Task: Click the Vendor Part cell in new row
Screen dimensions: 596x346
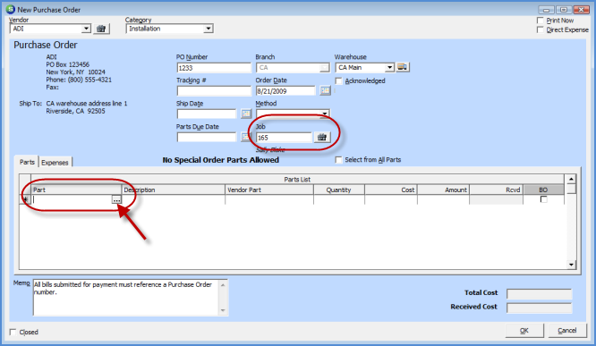Action: click(x=269, y=199)
